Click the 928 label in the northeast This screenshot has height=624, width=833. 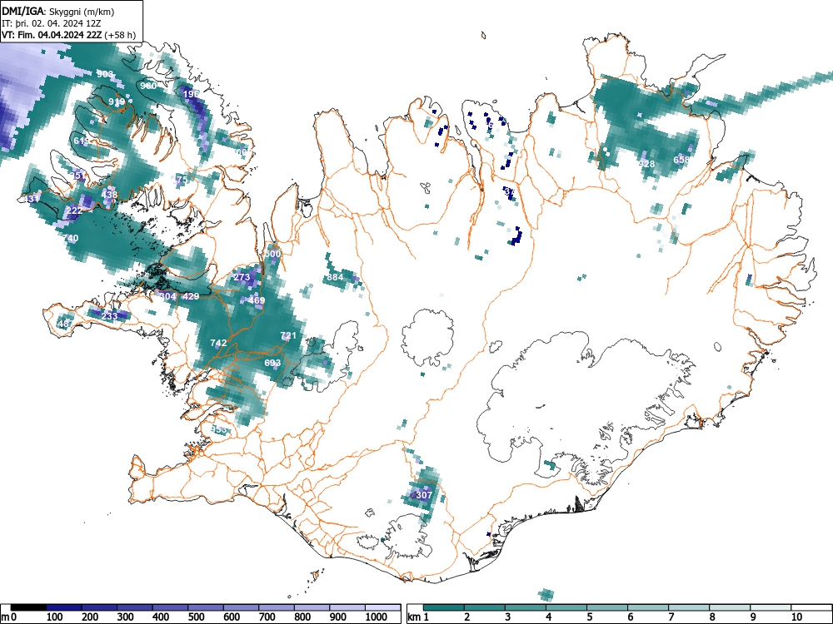pyautogui.click(x=646, y=163)
